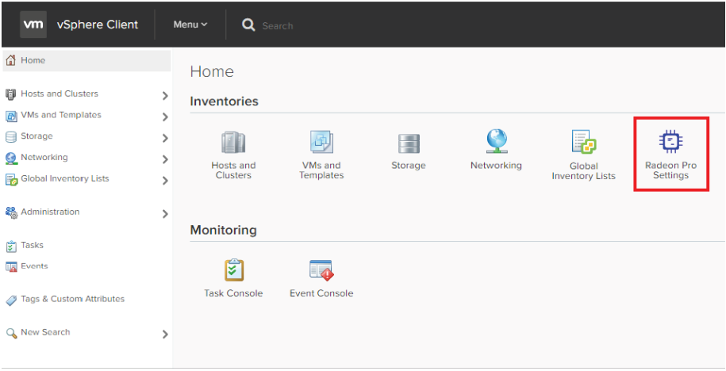Open Event Console monitoring icon
726x371 pixels.
coord(321,270)
